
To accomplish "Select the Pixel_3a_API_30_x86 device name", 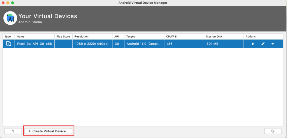I will [x=34, y=44].
